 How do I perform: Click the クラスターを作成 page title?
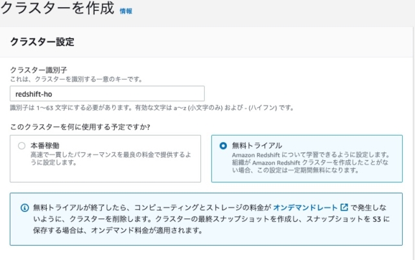pyautogui.click(x=57, y=8)
